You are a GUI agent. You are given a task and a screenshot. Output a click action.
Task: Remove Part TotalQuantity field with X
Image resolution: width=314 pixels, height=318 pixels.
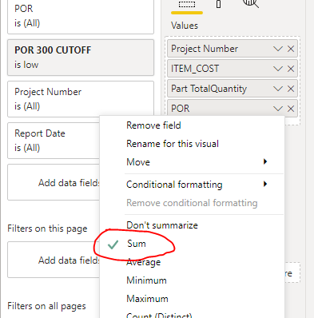[x=291, y=89]
